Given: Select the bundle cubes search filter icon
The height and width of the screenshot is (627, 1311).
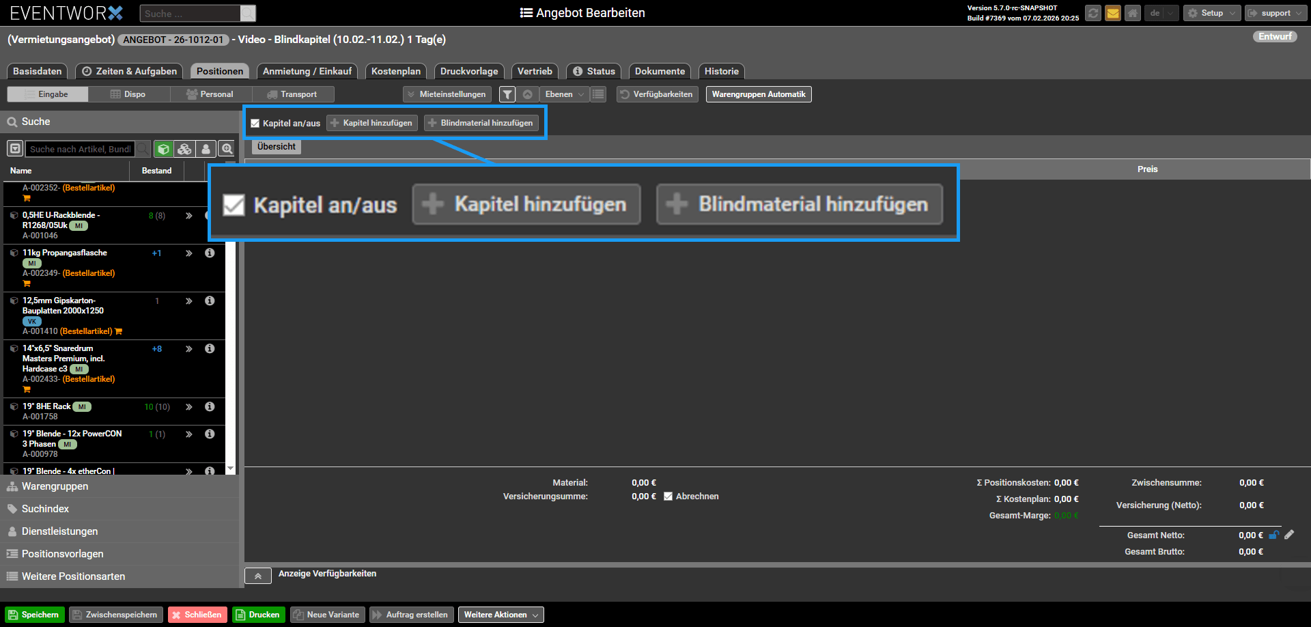Looking at the screenshot, I should (184, 149).
